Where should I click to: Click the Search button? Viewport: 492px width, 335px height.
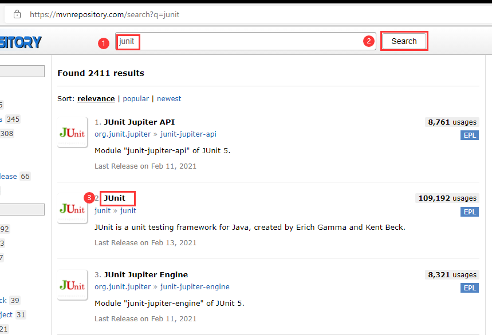click(404, 41)
